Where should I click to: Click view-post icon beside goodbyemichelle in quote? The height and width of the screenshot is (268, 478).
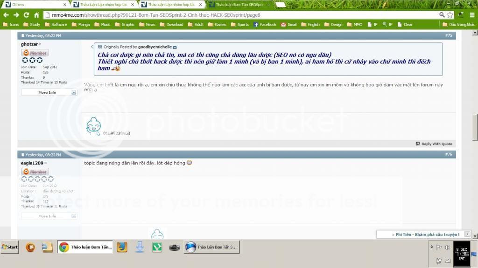(175, 48)
